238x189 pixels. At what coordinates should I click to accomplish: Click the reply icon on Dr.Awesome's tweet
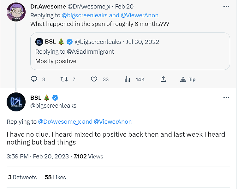pos(34,79)
